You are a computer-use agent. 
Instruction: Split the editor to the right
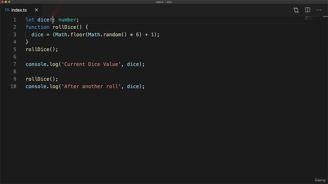[x=307, y=10]
